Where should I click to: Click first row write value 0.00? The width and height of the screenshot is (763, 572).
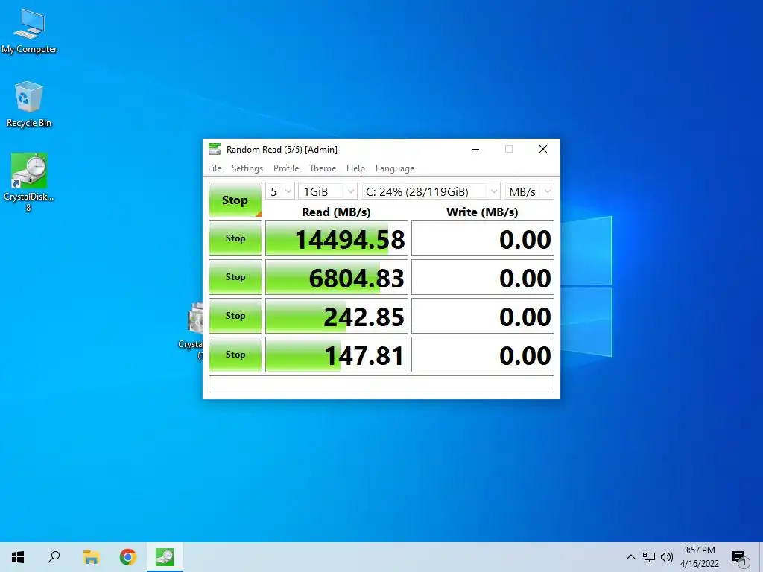click(483, 238)
